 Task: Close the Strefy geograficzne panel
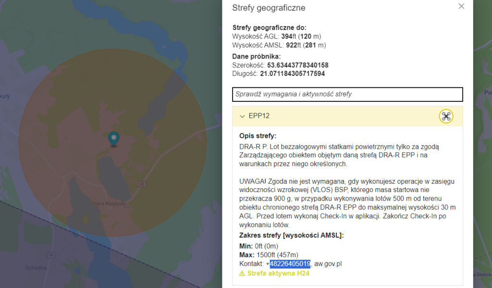461,6
